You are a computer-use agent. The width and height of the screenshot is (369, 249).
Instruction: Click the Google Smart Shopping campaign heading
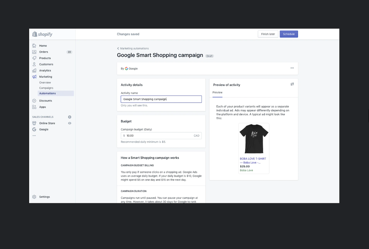[x=160, y=55]
